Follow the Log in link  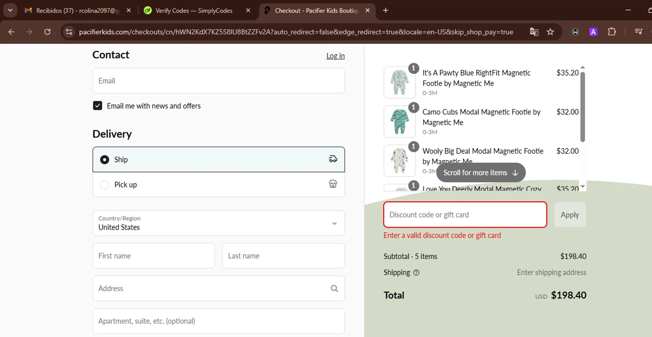tap(336, 56)
